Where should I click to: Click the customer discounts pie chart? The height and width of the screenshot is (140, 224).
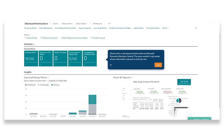(x=179, y=101)
